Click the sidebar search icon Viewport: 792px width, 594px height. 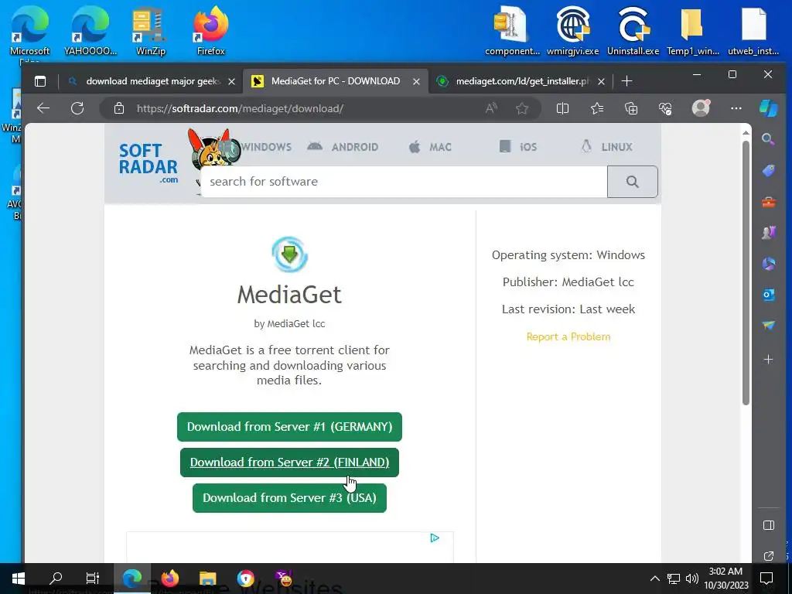pyautogui.click(x=768, y=139)
